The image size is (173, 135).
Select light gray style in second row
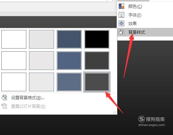point(42,61)
